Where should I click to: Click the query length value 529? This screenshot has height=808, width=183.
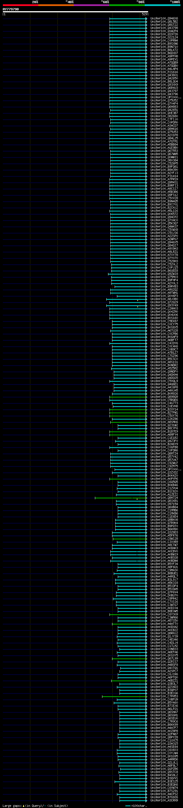coord(144,14)
